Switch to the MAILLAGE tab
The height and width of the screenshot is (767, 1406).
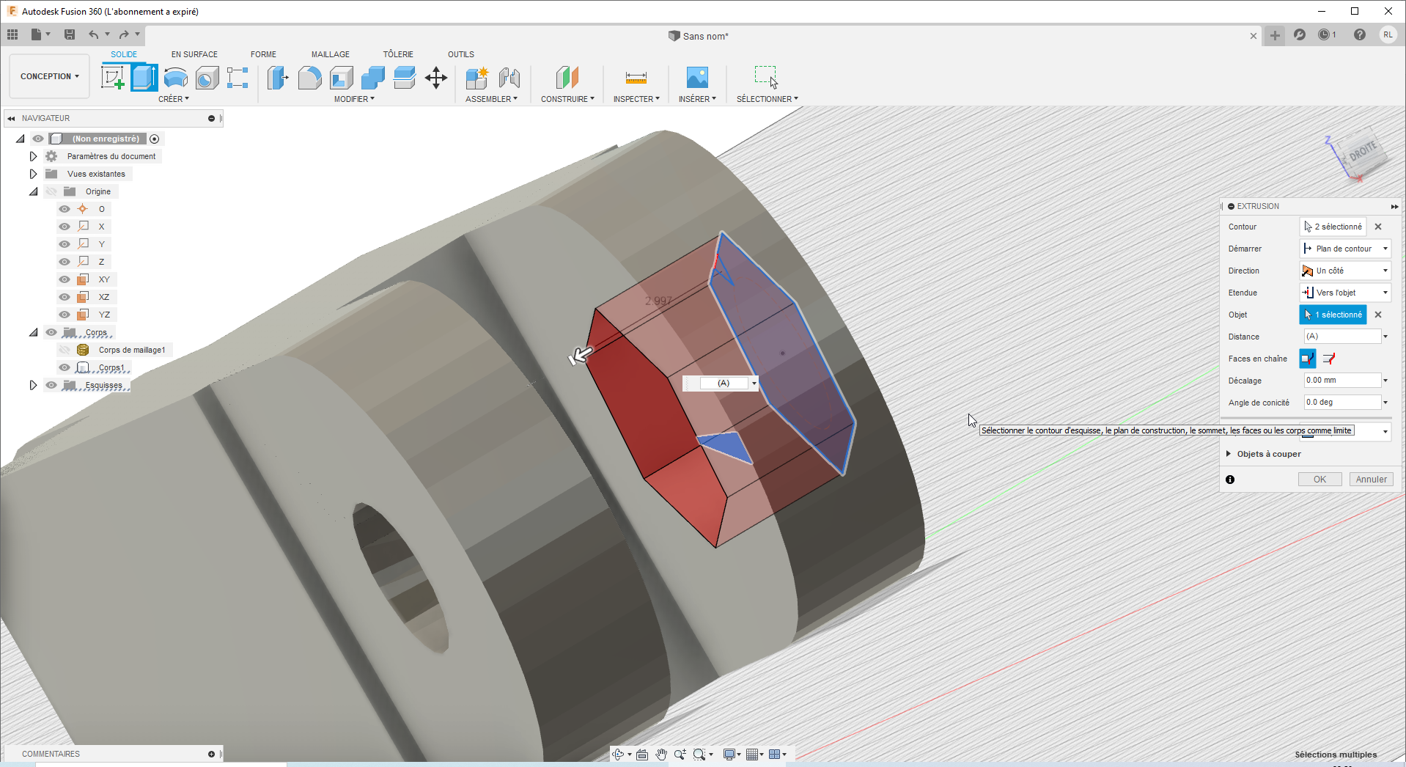click(x=331, y=54)
